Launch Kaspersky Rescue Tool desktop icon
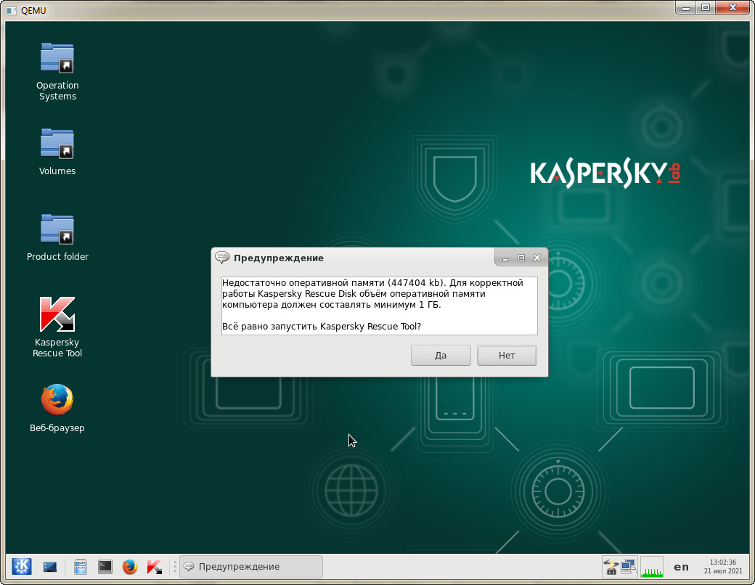Screen dimensions: 755x585 point(57,327)
